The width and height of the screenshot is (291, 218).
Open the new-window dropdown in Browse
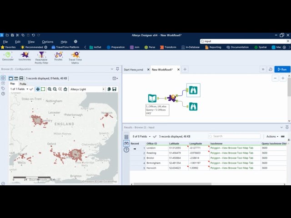[115, 79]
